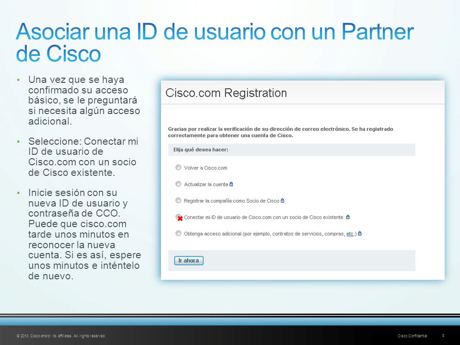460x345 pixels.
Task: Open the 'etc.' hyperlink
Action: coord(350,234)
